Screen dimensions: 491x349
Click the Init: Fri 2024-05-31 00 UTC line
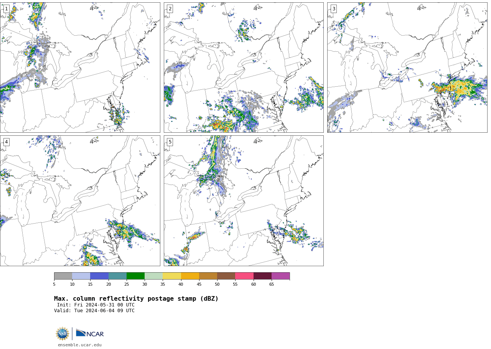click(x=96, y=305)
